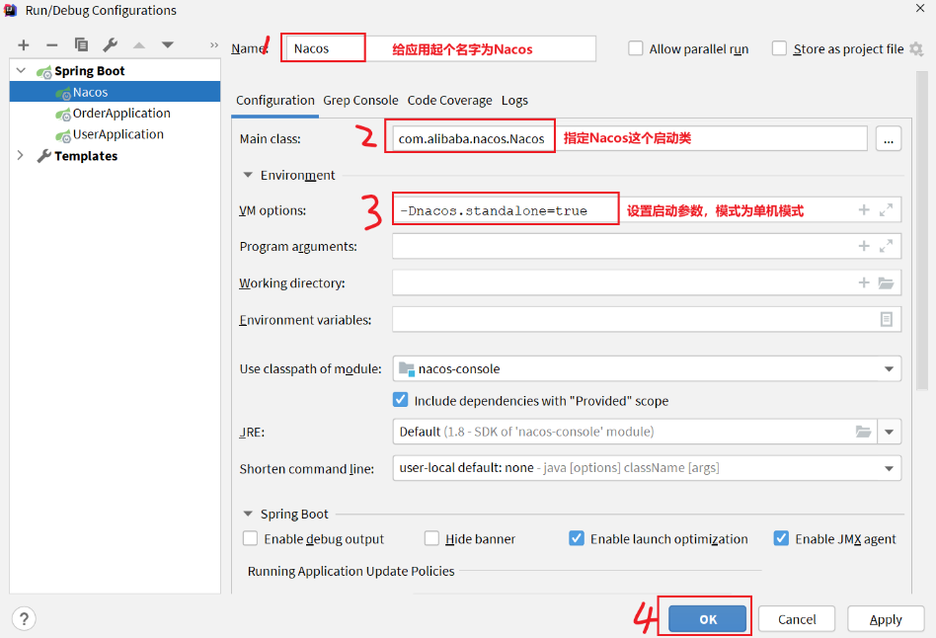Close the Run/Debug Configurations dialog
Image resolution: width=936 pixels, height=638 pixels.
click(x=920, y=8)
